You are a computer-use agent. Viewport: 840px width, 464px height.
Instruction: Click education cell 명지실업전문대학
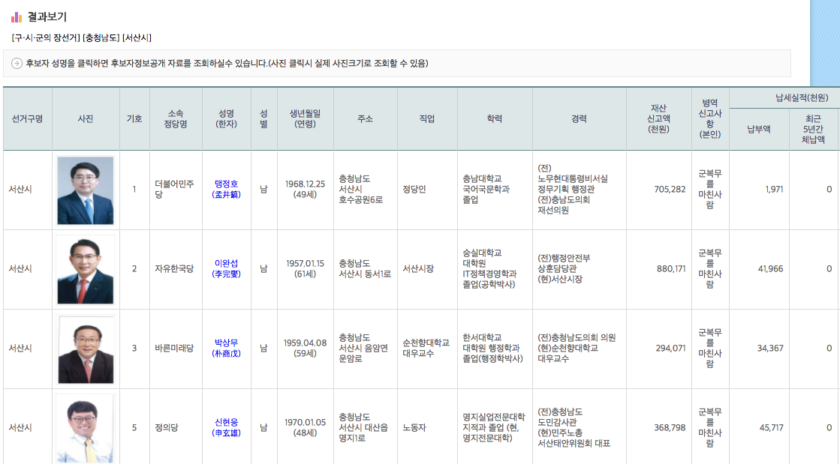(494, 427)
